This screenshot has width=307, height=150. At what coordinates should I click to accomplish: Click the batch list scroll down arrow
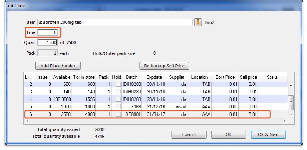[x=291, y=114]
